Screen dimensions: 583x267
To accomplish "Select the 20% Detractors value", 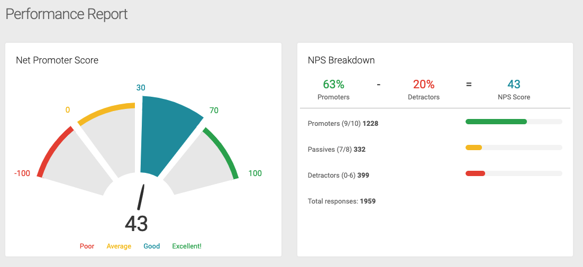I will [x=423, y=84].
